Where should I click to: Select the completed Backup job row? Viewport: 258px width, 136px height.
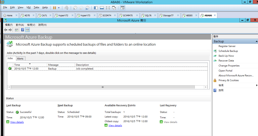coord(66,69)
